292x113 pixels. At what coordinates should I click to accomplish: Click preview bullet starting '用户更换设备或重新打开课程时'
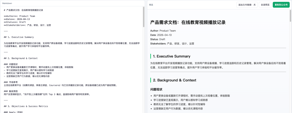(x=192, y=96)
